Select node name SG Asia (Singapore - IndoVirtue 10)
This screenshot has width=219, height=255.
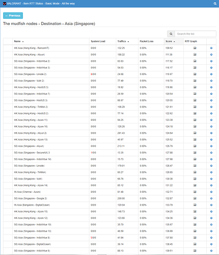tap(33, 224)
